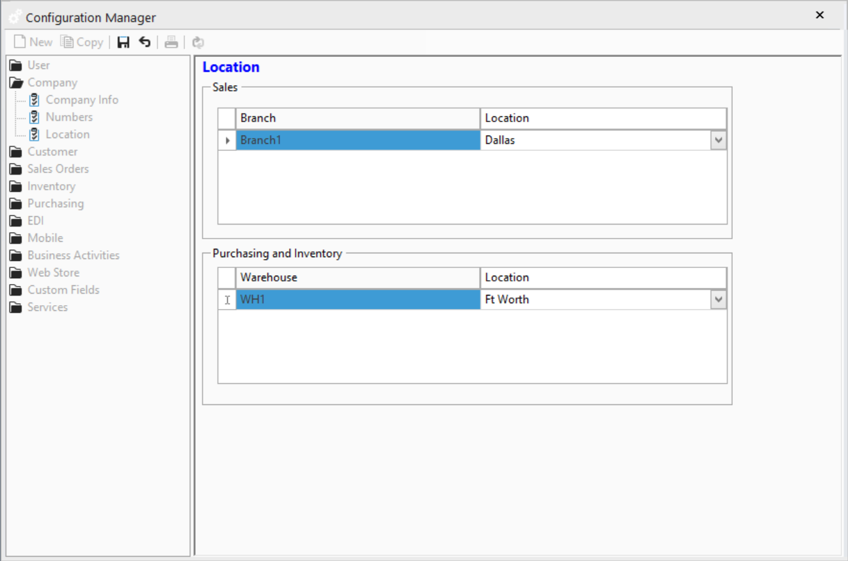Open the Dallas location dropdown
This screenshot has width=848, height=561.
click(718, 139)
